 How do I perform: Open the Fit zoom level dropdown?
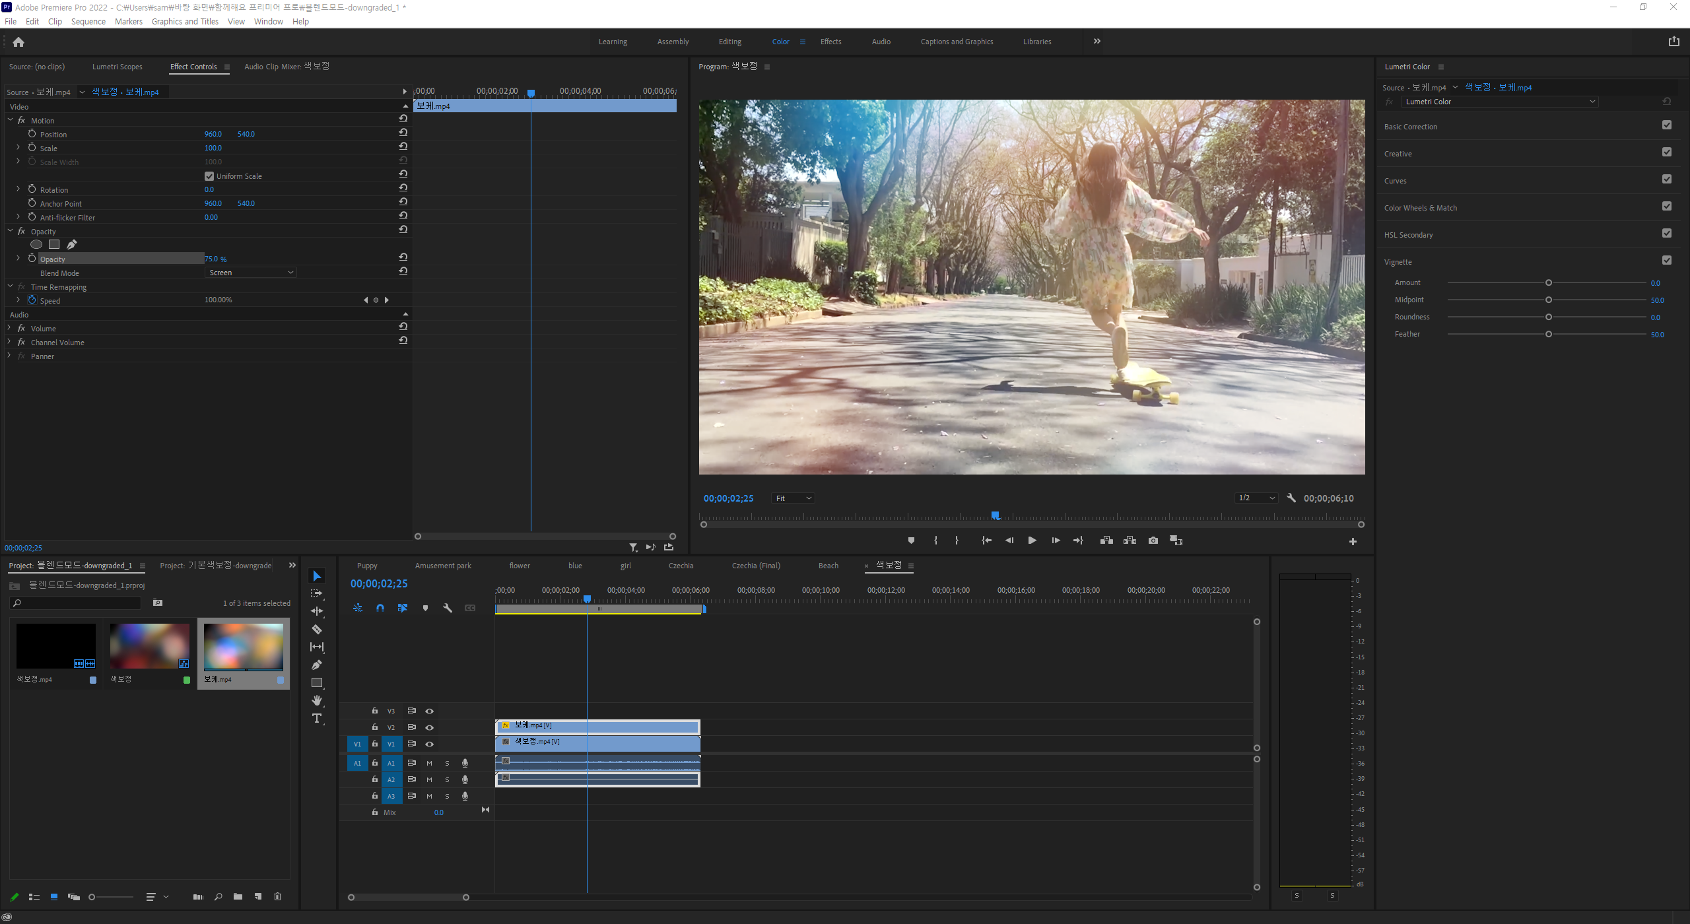click(x=793, y=498)
